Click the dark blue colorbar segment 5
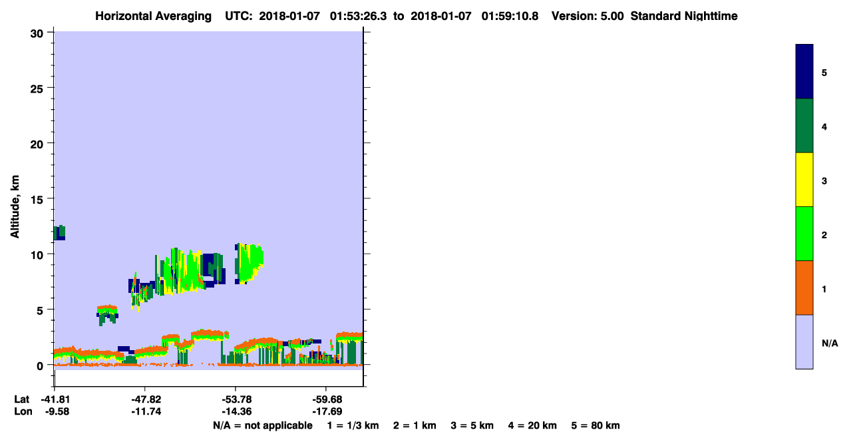Image resolution: width=865 pixels, height=444 pixels. tap(804, 72)
